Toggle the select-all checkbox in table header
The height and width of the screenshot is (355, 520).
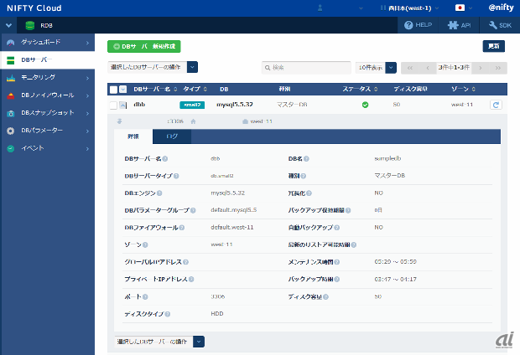[x=113, y=88]
